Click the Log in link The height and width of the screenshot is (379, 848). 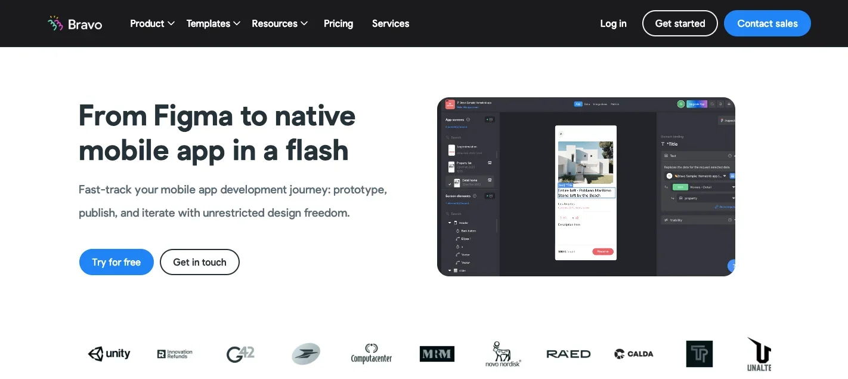click(613, 24)
